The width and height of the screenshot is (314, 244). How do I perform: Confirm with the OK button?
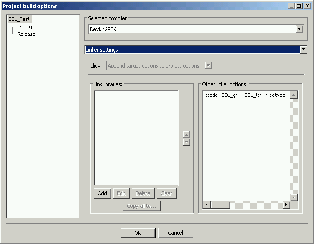[x=137, y=233]
